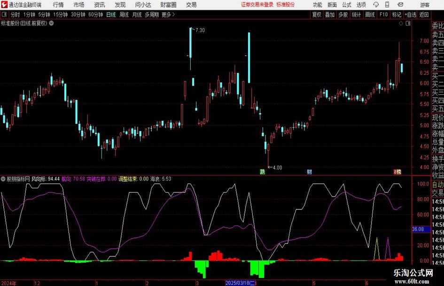The image size is (444, 286).
Task: Open the 问小达 menu
Action: pyautogui.click(x=143, y=5)
